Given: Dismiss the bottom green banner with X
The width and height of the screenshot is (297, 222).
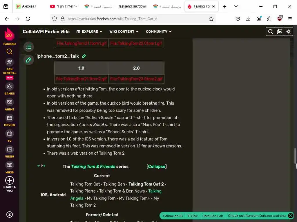Looking at the screenshot, I should (x=291, y=216).
